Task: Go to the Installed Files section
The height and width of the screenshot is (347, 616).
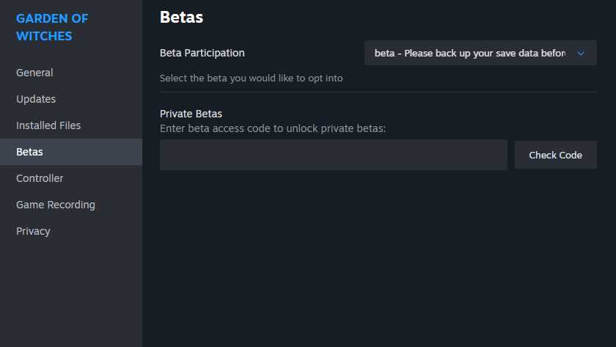Action: click(48, 125)
